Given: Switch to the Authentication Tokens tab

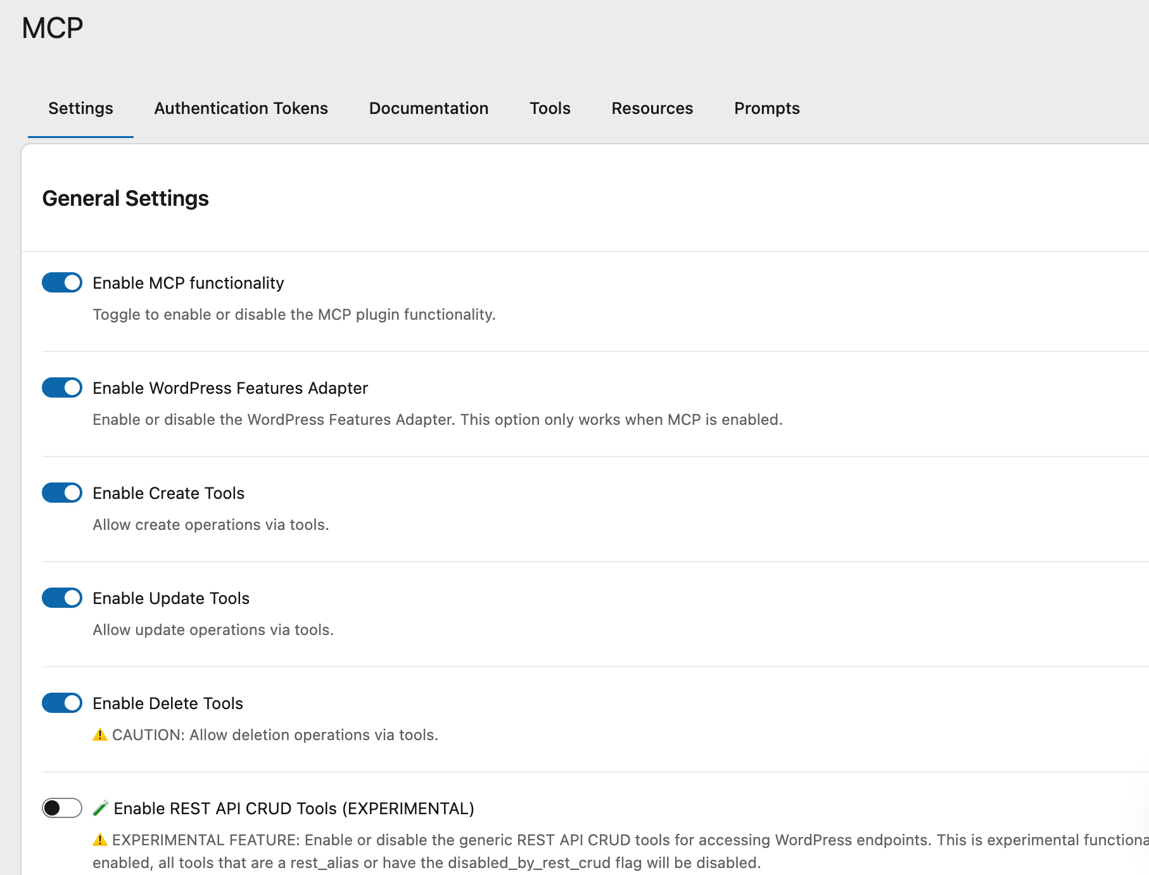Looking at the screenshot, I should (x=241, y=108).
